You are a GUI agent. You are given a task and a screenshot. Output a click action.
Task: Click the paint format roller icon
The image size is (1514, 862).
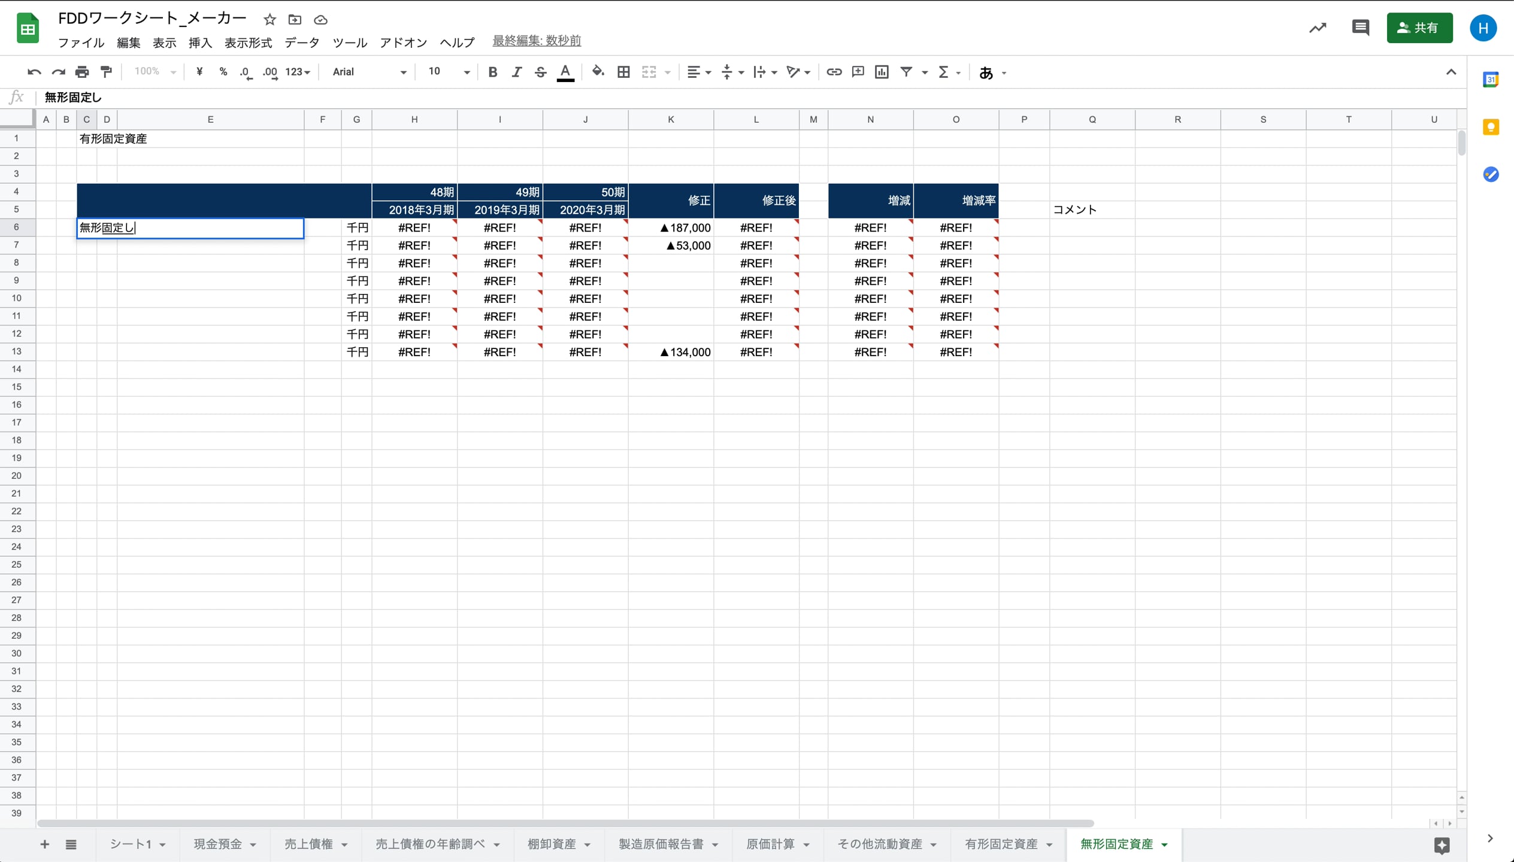[x=107, y=72]
